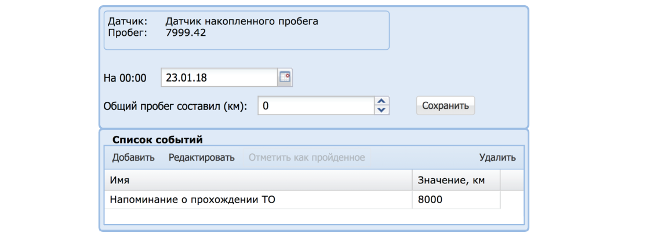Viewport: 661px width, 236px height.
Task: Click the На 00:00 label
Action: 125,78
